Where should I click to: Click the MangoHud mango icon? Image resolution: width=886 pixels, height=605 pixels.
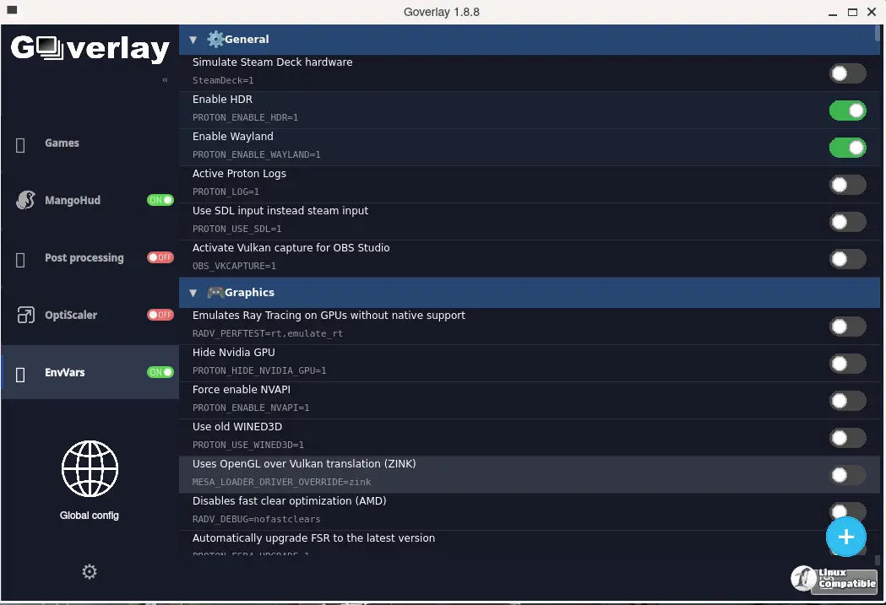coord(25,200)
